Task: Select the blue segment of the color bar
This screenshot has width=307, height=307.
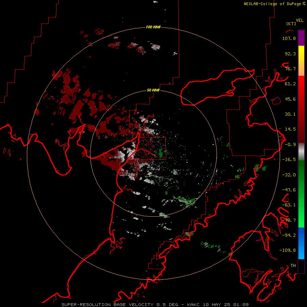Action: 301,243
